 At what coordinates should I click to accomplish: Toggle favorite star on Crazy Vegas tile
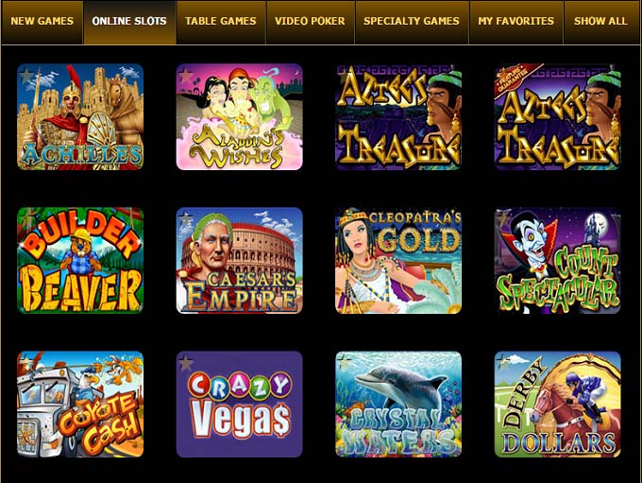click(186, 362)
